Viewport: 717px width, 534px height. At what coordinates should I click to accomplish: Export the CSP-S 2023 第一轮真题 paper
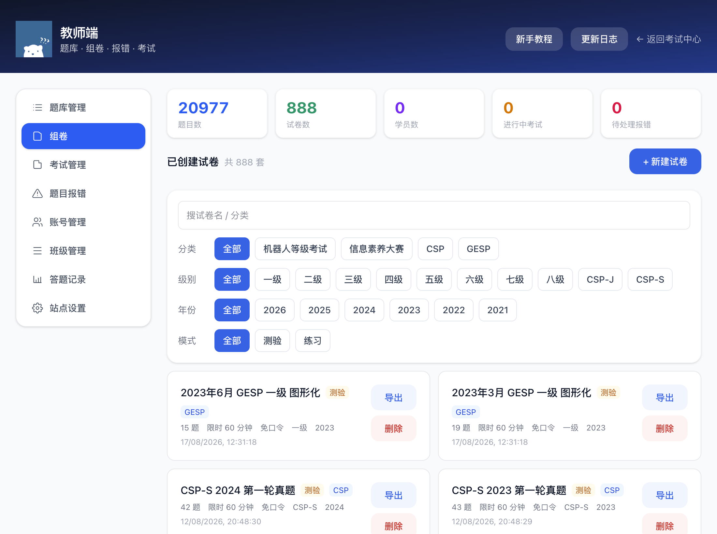pyautogui.click(x=665, y=495)
